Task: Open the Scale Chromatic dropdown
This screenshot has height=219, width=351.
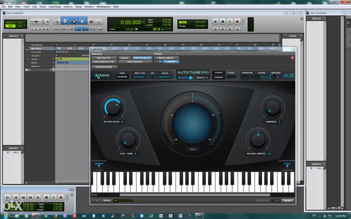Action: 165,77
